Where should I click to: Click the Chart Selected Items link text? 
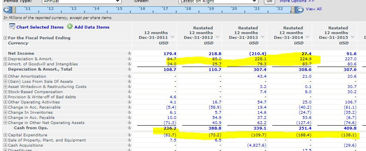[40, 27]
